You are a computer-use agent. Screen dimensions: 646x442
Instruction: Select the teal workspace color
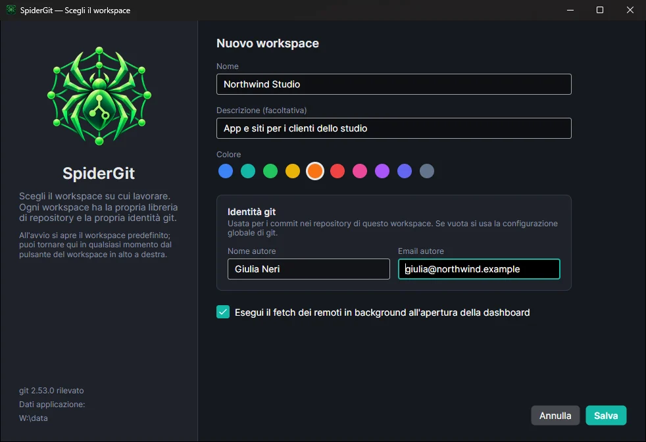click(248, 171)
